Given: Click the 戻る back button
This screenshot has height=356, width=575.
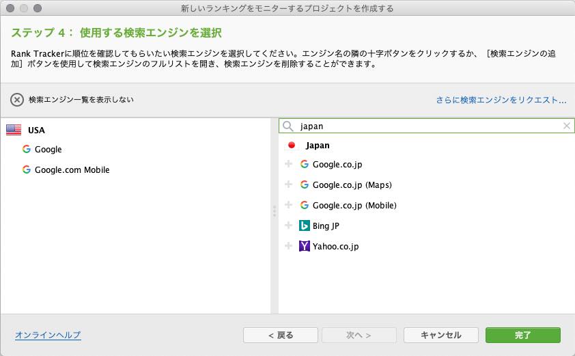Looking at the screenshot, I should [281, 335].
